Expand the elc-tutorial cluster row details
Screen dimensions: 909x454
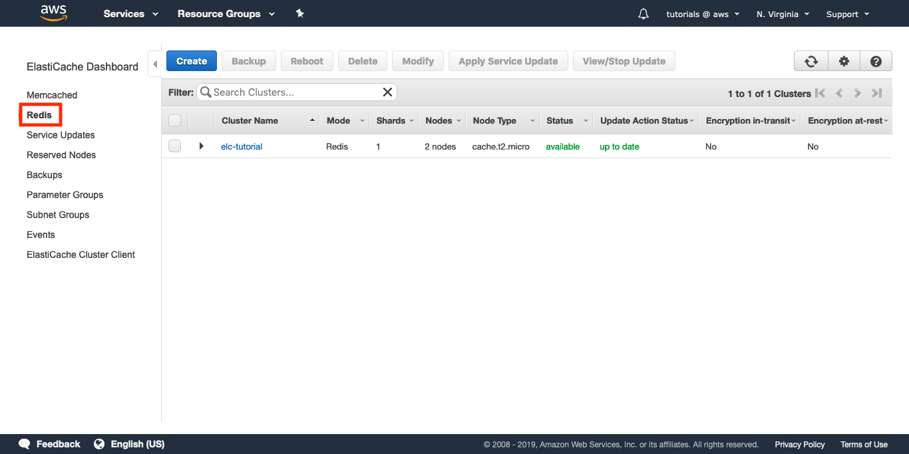pyautogui.click(x=201, y=146)
